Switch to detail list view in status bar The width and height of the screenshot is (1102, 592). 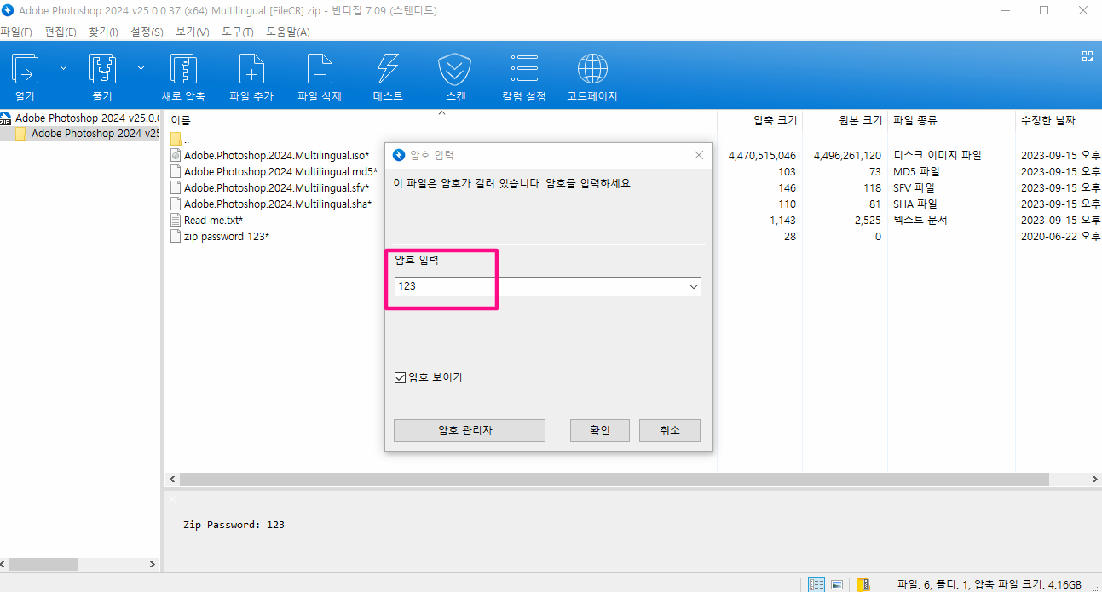click(816, 584)
